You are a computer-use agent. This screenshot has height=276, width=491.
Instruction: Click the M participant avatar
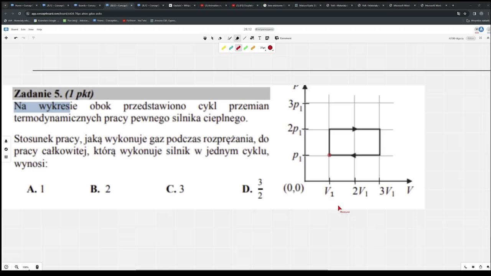pos(477,30)
